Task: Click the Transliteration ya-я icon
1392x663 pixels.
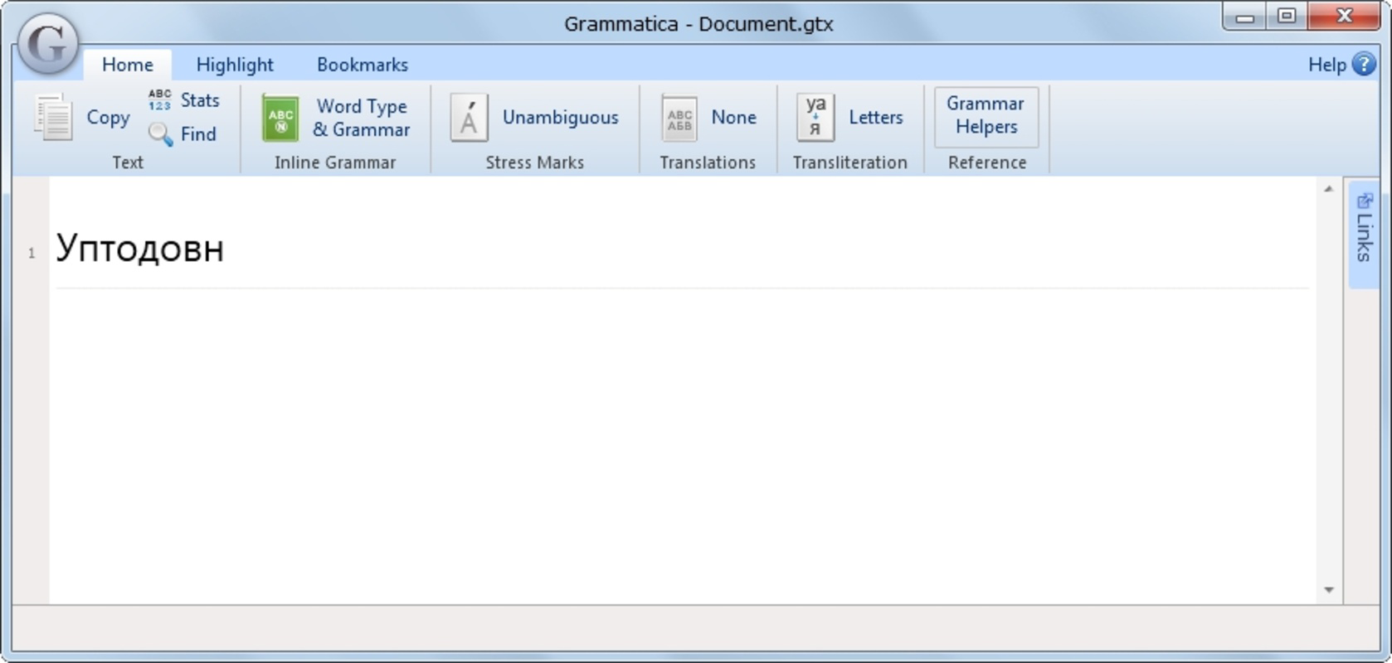Action: 815,118
